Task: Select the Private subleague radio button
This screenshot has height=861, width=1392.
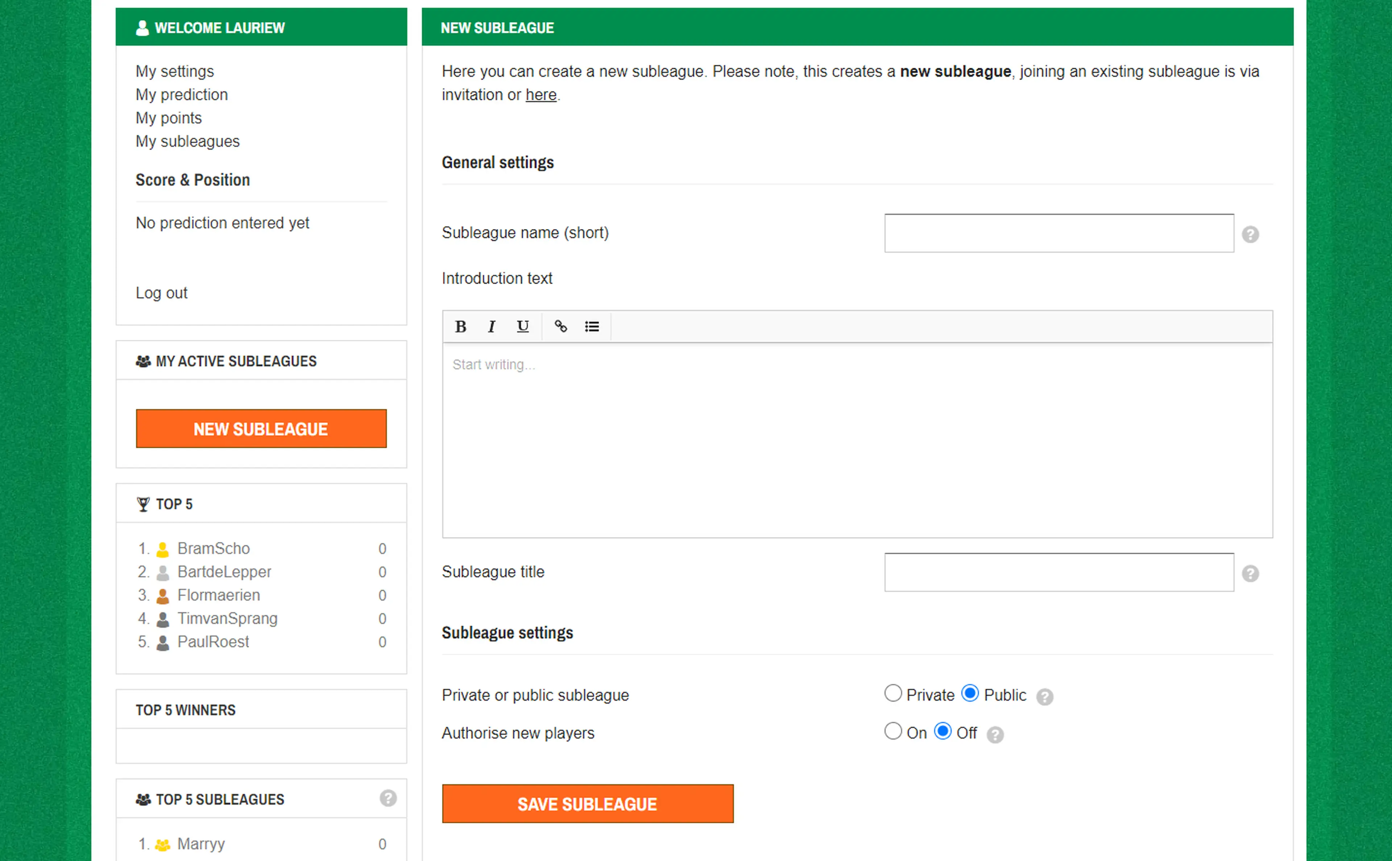Action: 892,693
